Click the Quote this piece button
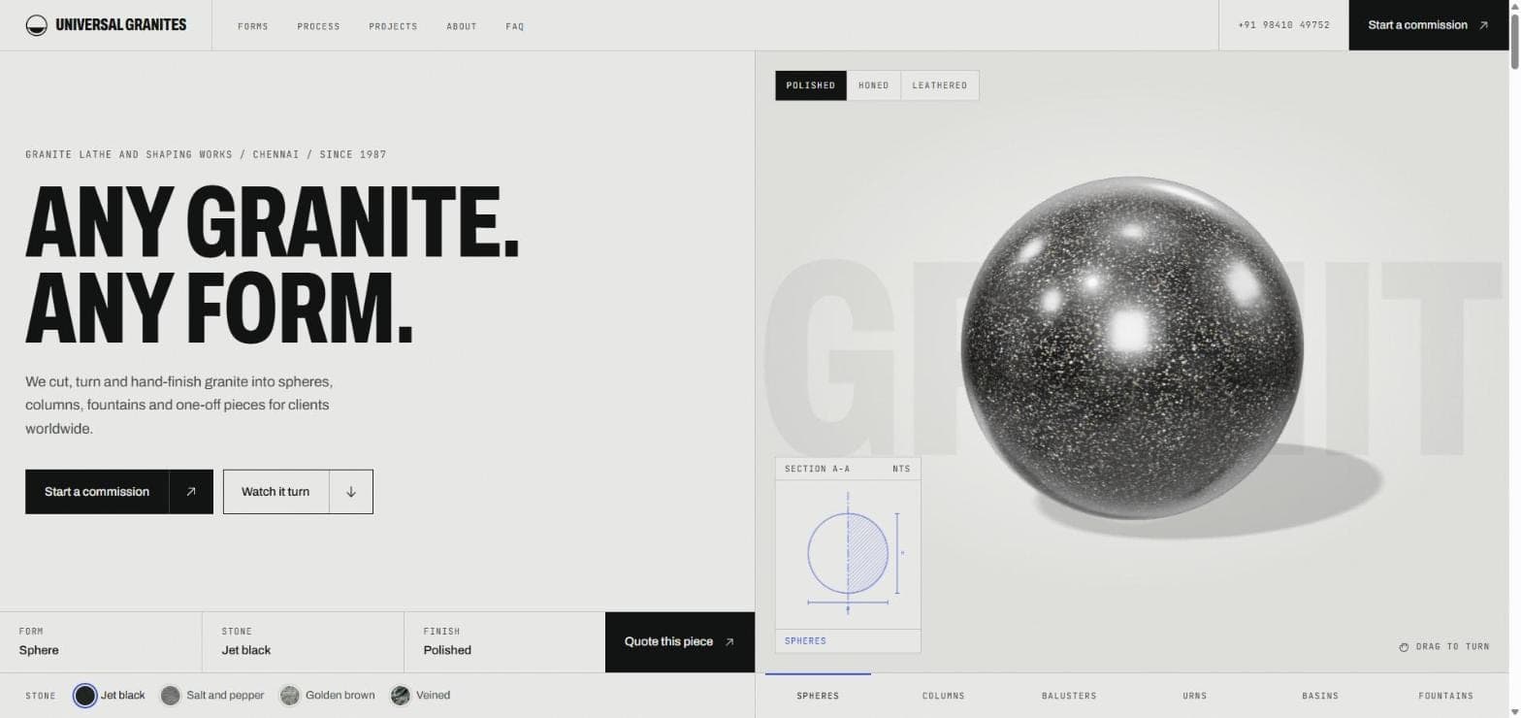Screen dimensions: 1521x718 point(680,641)
